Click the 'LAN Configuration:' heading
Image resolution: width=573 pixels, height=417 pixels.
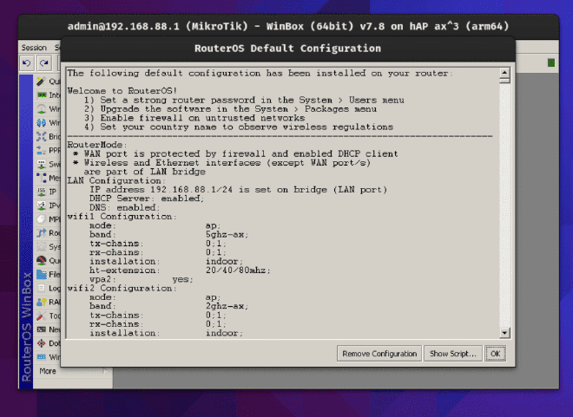point(116,180)
